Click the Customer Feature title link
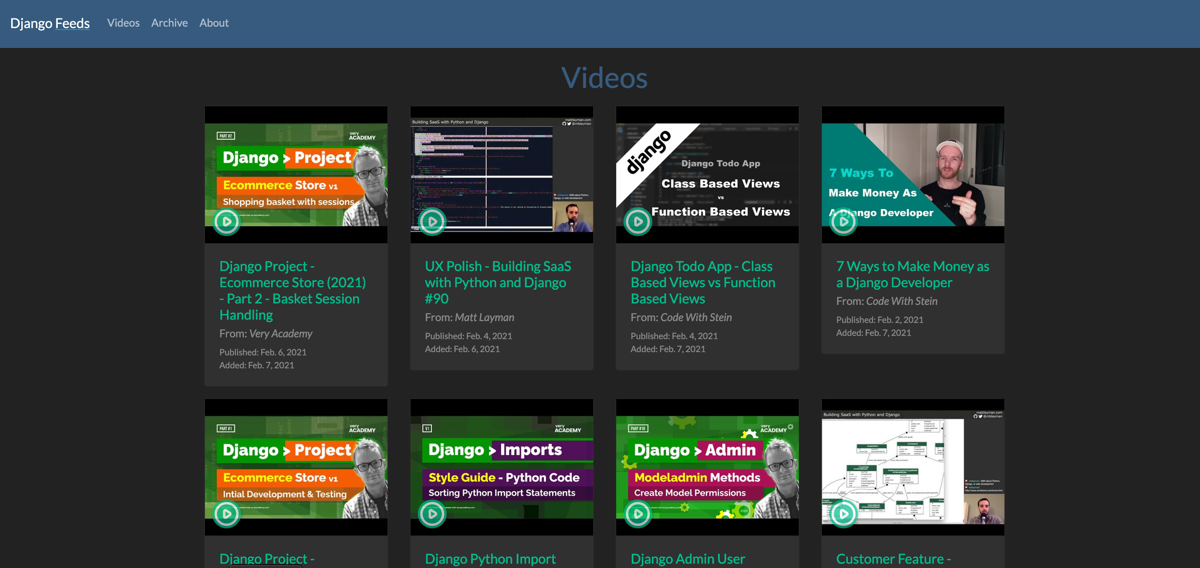This screenshot has height=568, width=1200. 893,558
